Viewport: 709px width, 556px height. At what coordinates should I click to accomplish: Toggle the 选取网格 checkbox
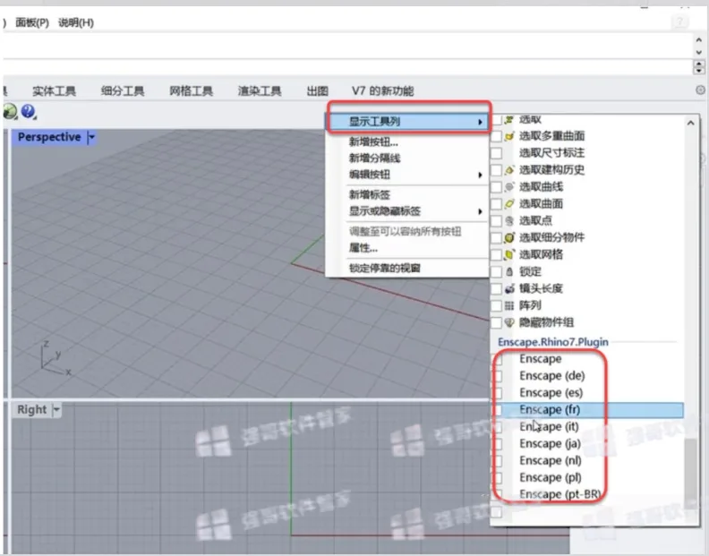coord(497,254)
